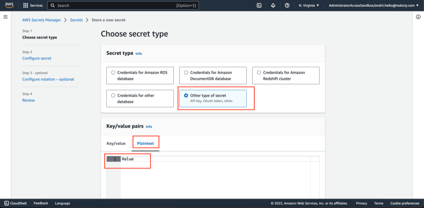This screenshot has width=424, height=208.
Task: Launch CloudShell from the top bar icon
Action: click(x=259, y=6)
